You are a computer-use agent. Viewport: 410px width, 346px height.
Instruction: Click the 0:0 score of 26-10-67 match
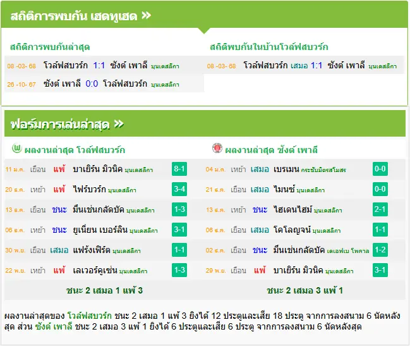(x=92, y=83)
